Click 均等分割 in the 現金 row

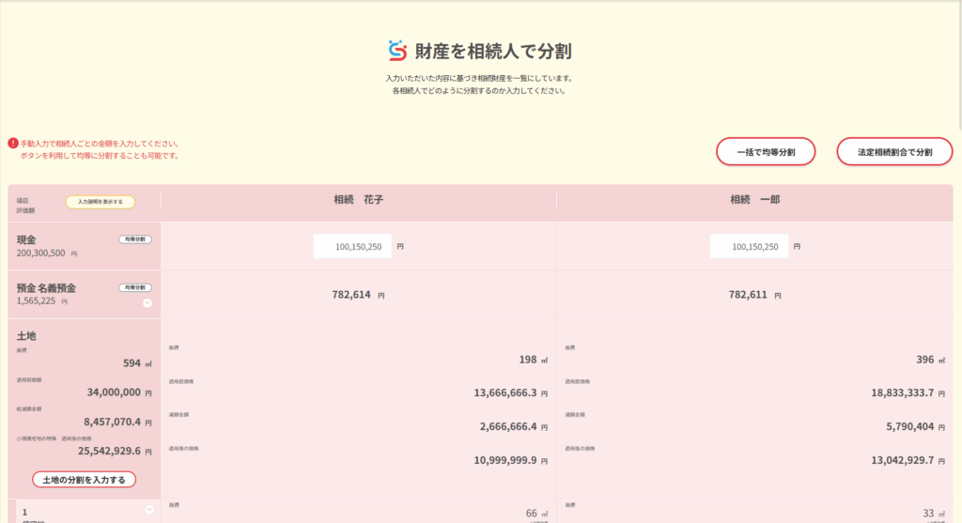[134, 239]
